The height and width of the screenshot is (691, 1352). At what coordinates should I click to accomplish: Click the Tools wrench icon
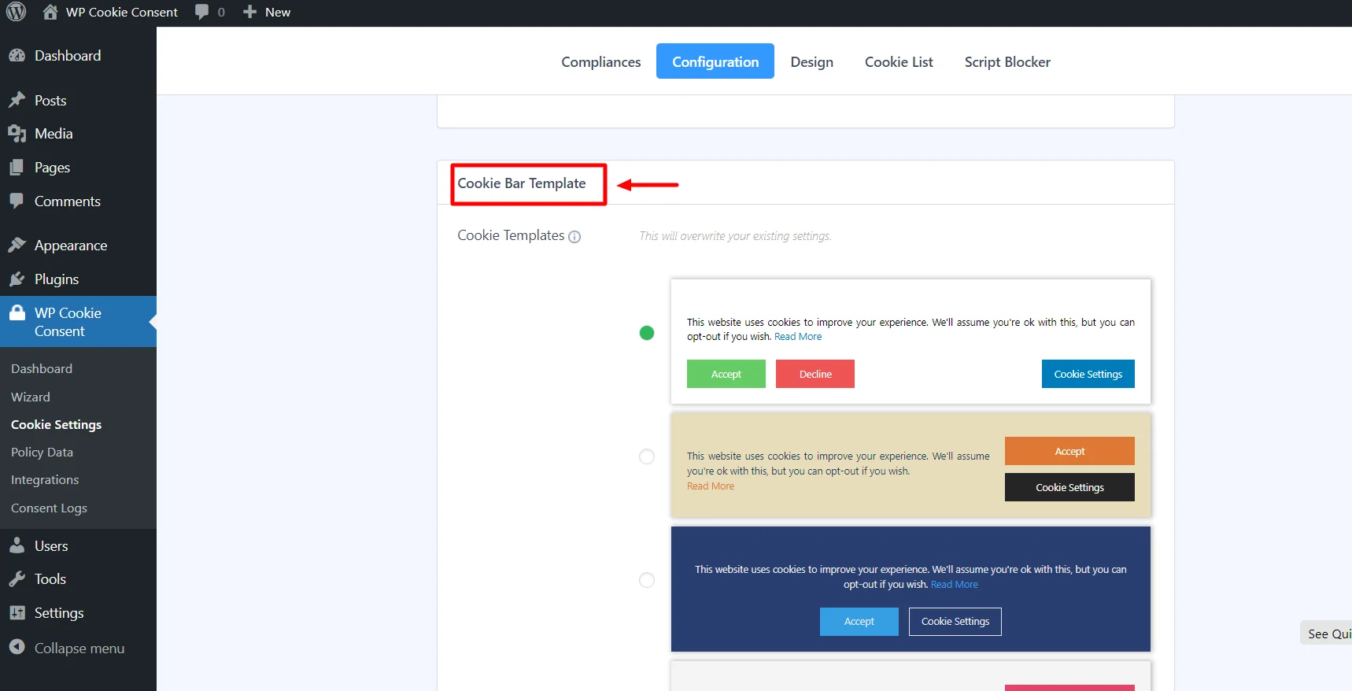click(17, 579)
